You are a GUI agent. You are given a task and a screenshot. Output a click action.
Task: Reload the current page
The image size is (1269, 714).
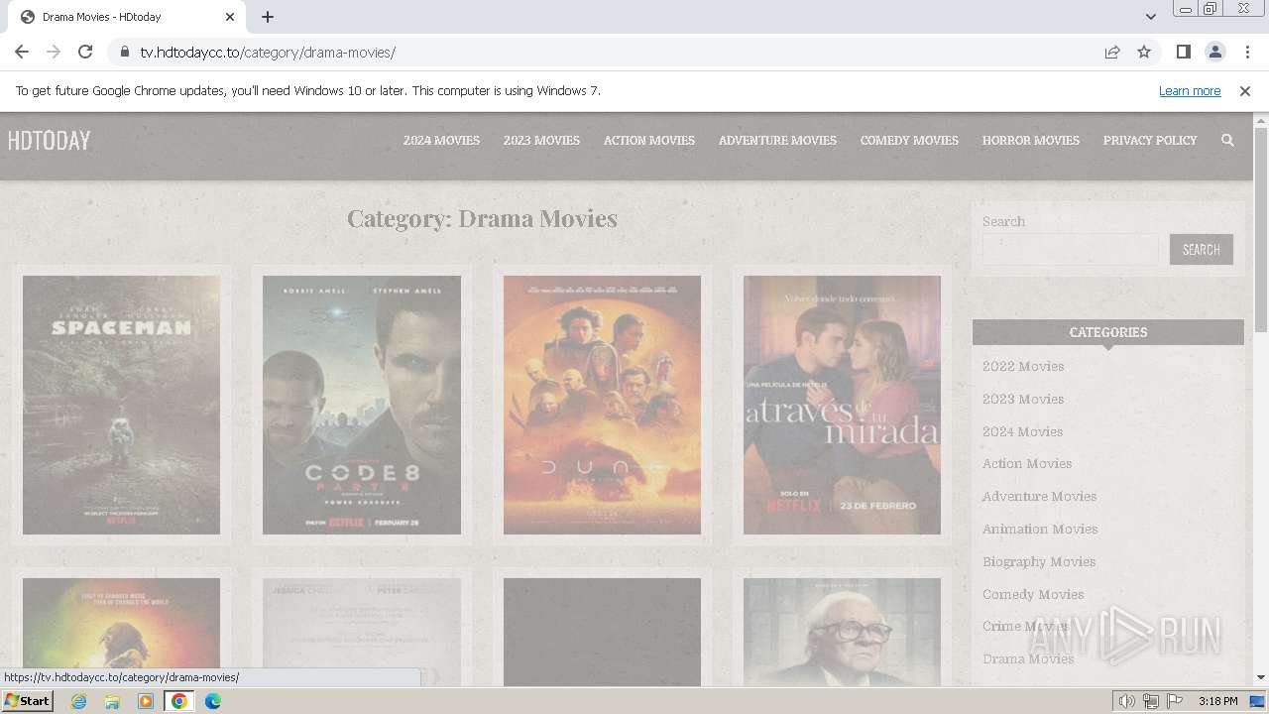click(x=85, y=52)
